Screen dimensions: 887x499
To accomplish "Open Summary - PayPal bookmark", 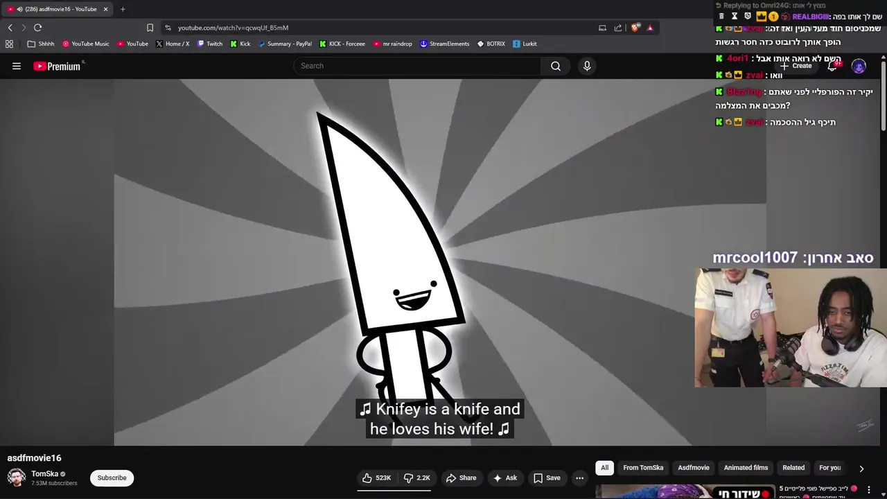I will coord(285,44).
